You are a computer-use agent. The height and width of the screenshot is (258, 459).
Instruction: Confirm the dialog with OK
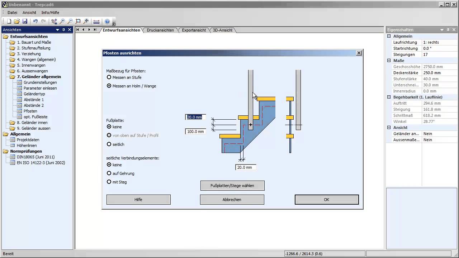pos(327,200)
